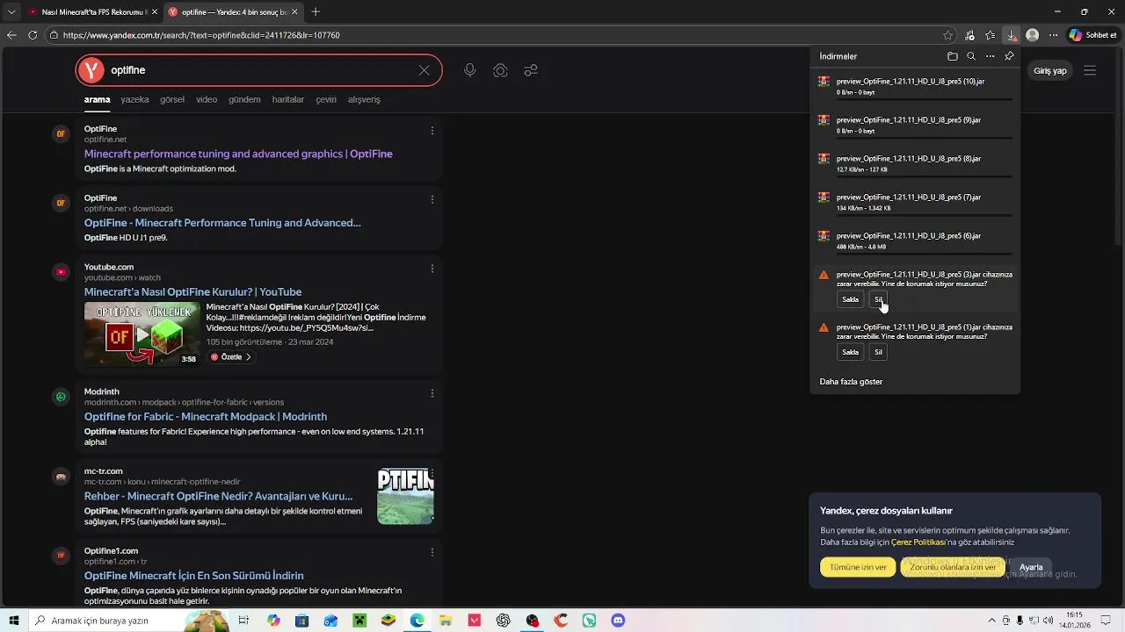1125x632 pixels.
Task: Open Çerez Politikası link
Action: click(x=918, y=542)
